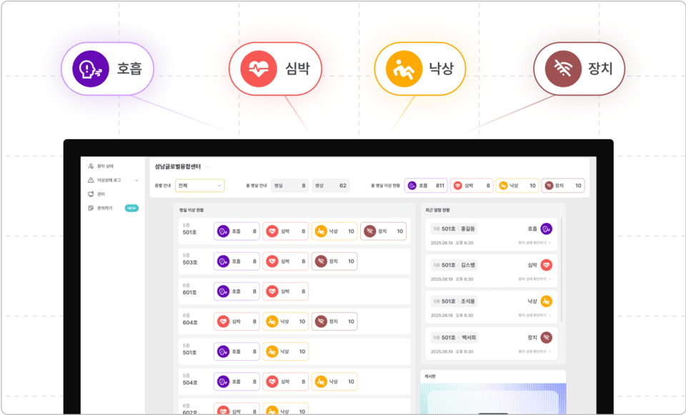Viewport: 686px width, 415px height.
Task: Click the 게시판 banner thumbnail
Action: click(x=493, y=399)
